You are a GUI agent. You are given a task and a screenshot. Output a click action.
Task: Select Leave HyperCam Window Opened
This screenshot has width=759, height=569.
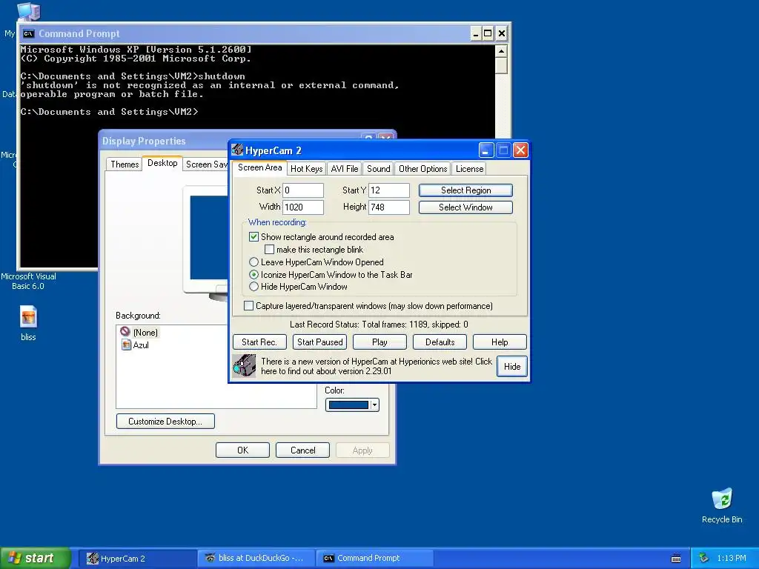click(253, 262)
